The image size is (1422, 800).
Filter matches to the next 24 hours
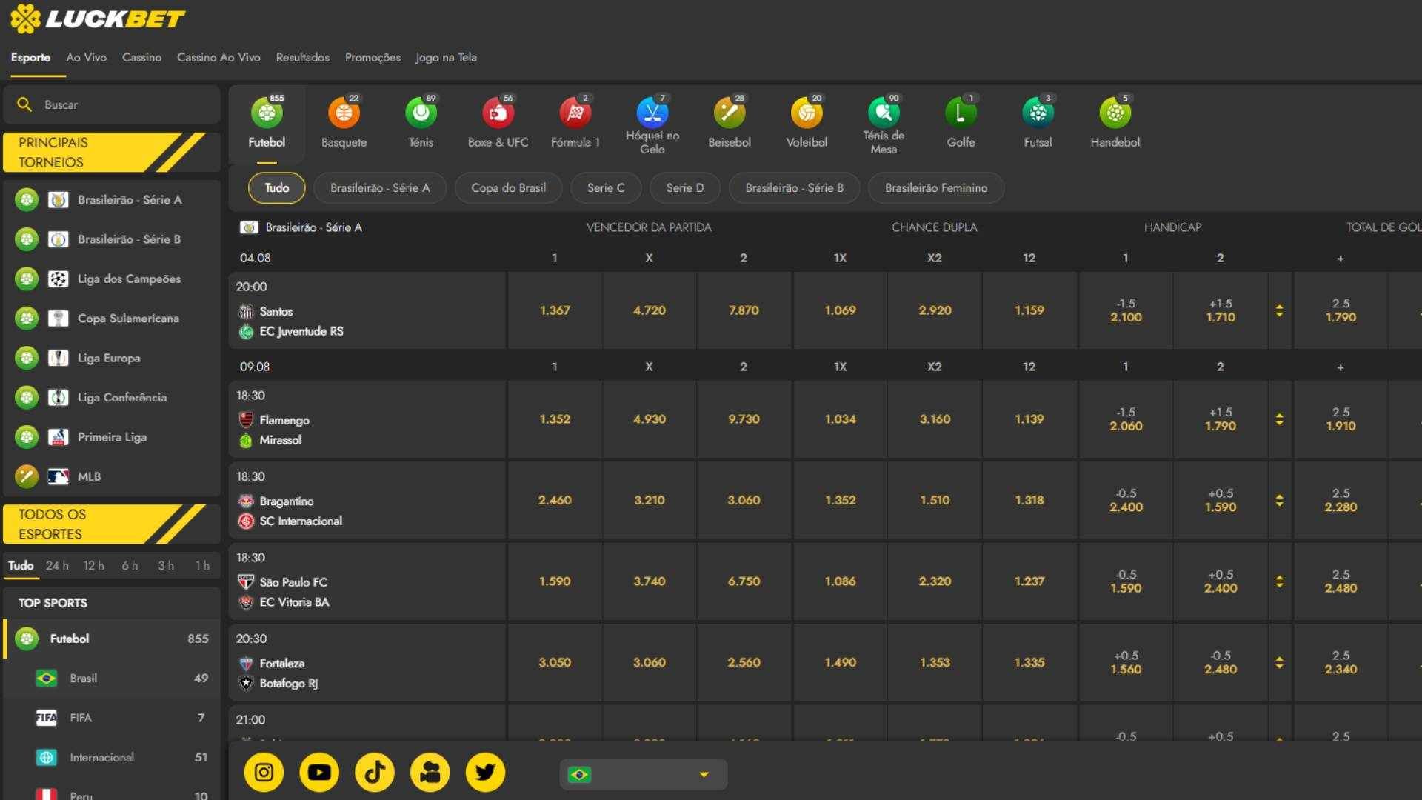56,564
